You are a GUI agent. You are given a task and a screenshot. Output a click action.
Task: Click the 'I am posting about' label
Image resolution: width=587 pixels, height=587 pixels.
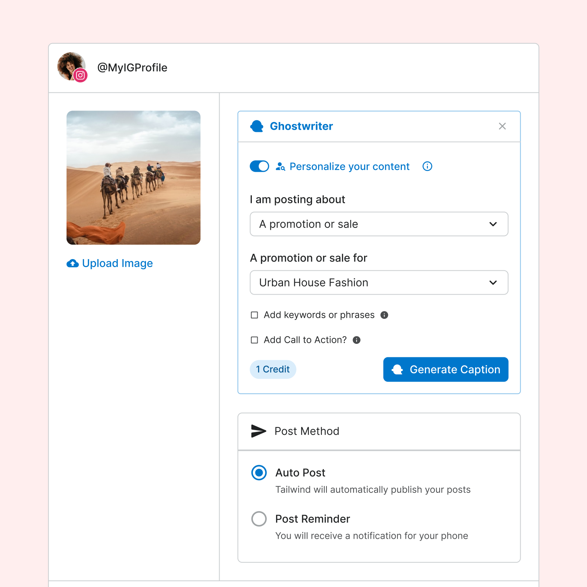point(297,199)
